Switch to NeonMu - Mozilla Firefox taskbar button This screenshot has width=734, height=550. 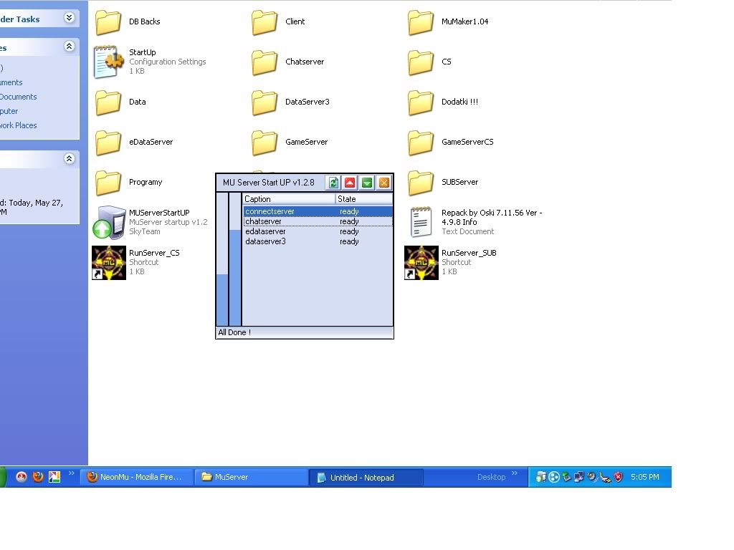tap(136, 477)
